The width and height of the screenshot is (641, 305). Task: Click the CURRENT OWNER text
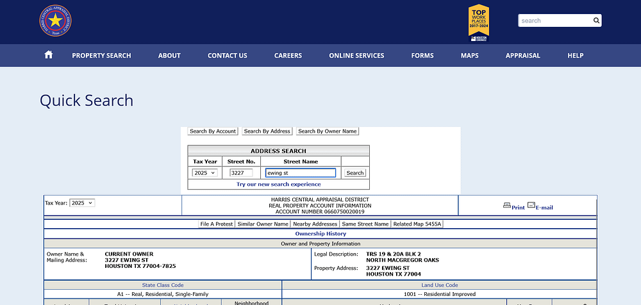pos(129,254)
